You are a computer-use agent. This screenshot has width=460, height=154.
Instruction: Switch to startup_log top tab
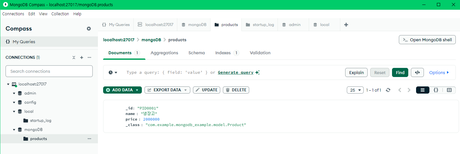[260, 25]
